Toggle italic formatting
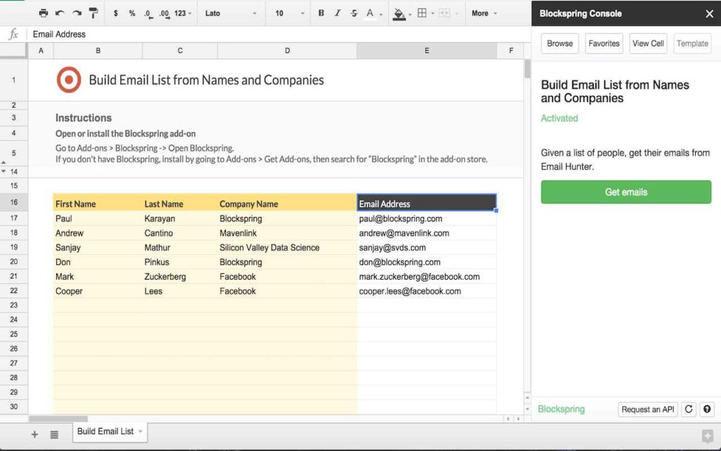This screenshot has height=451, width=721. [x=337, y=13]
